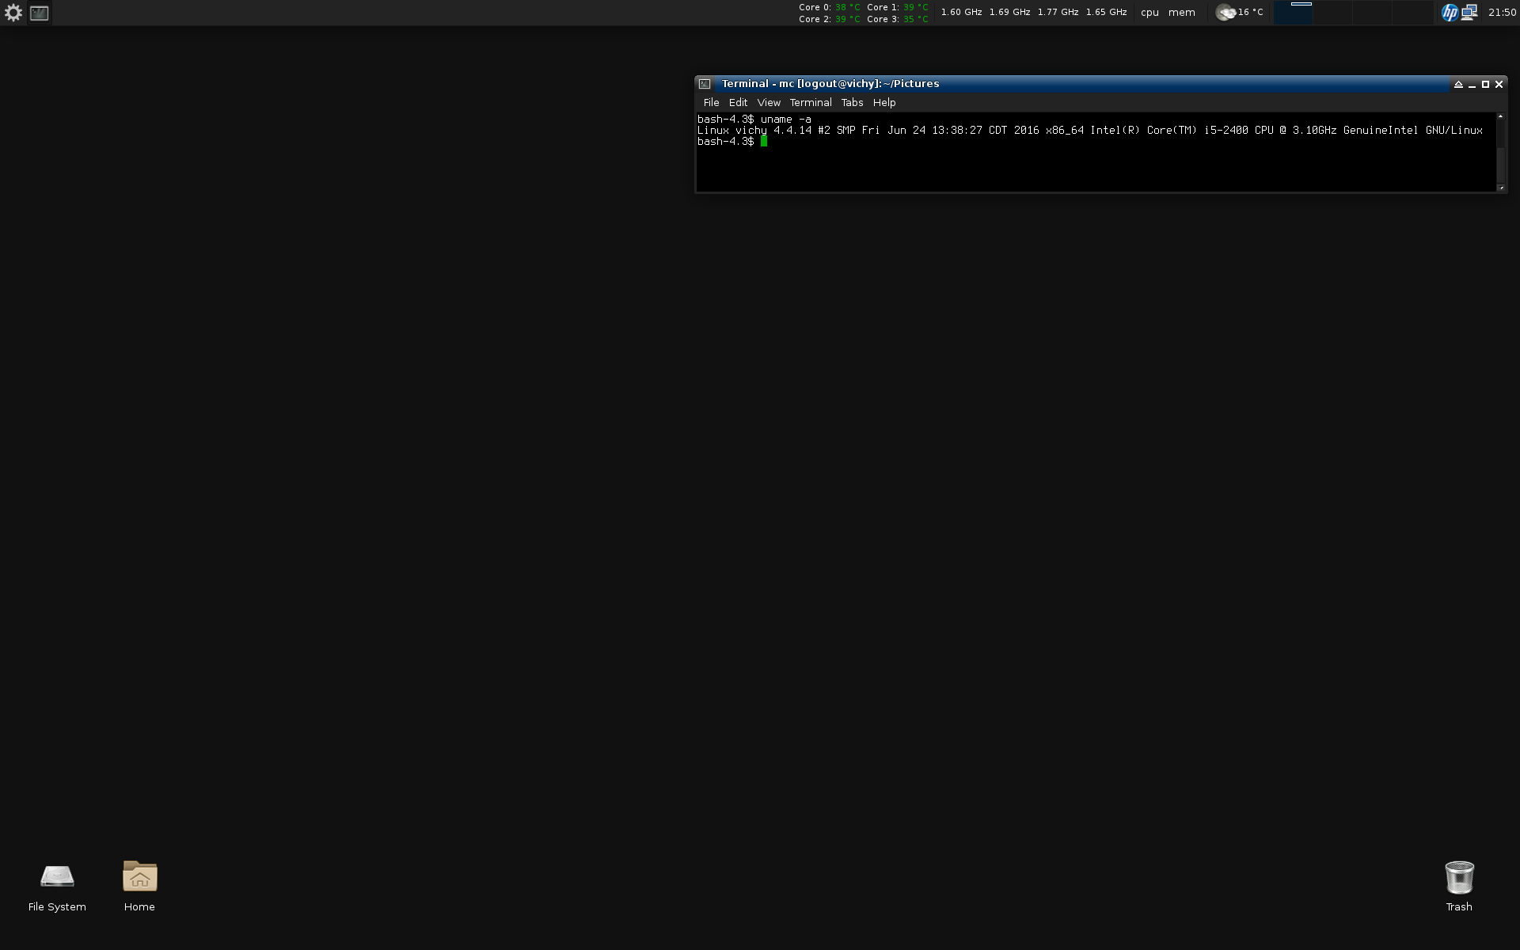
Task: Open the Tabs menu in Terminal
Action: pyautogui.click(x=852, y=103)
